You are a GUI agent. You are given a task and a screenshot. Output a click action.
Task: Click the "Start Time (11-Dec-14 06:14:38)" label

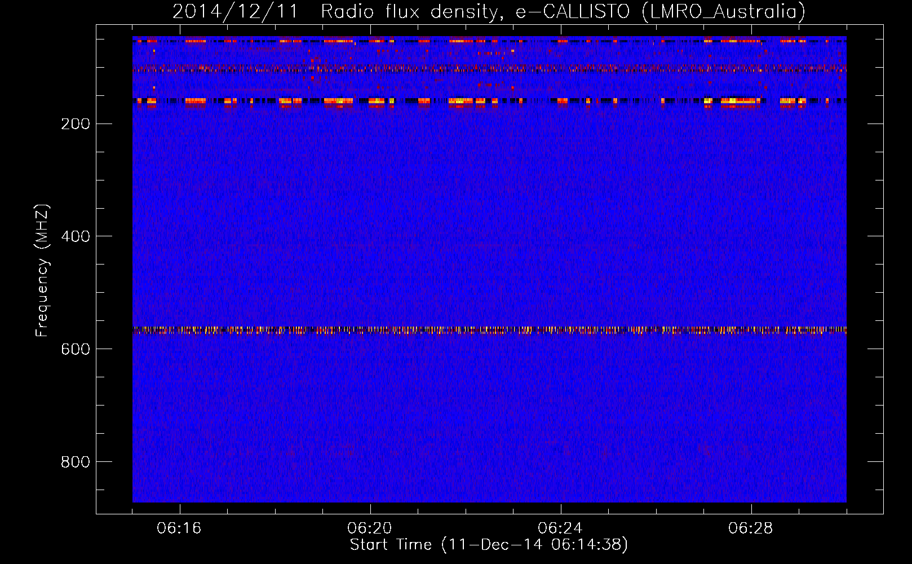[489, 545]
